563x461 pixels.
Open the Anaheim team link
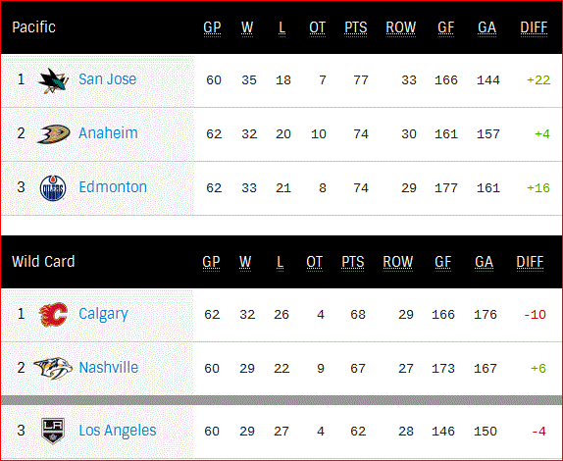(108, 133)
